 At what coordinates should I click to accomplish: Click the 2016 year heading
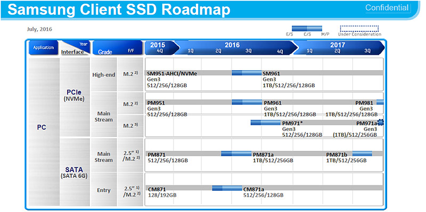point(232,45)
